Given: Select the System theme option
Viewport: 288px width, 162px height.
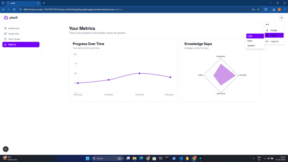Looking at the screenshot, I should click(255, 46).
